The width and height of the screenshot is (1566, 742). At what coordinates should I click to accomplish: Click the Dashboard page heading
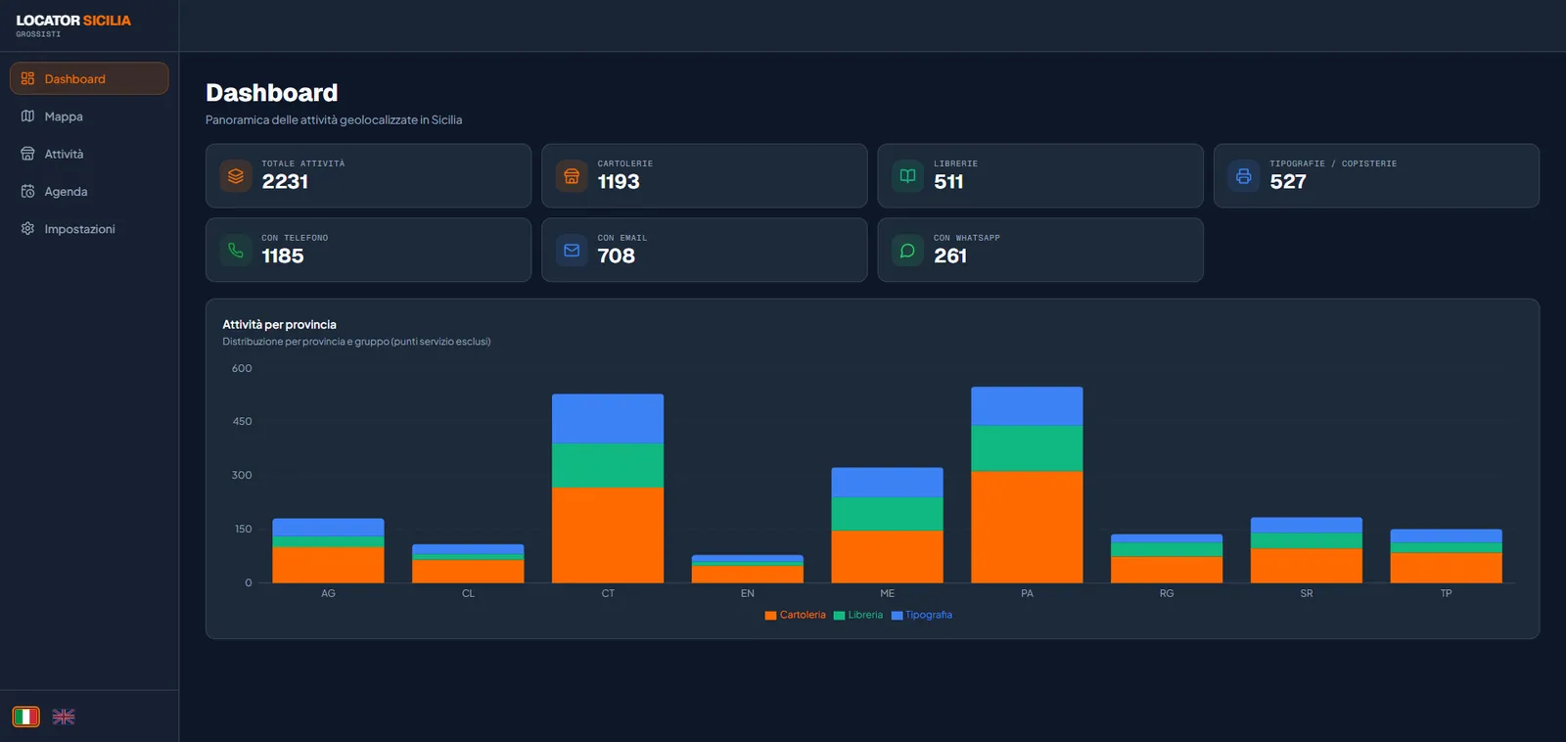tap(272, 93)
